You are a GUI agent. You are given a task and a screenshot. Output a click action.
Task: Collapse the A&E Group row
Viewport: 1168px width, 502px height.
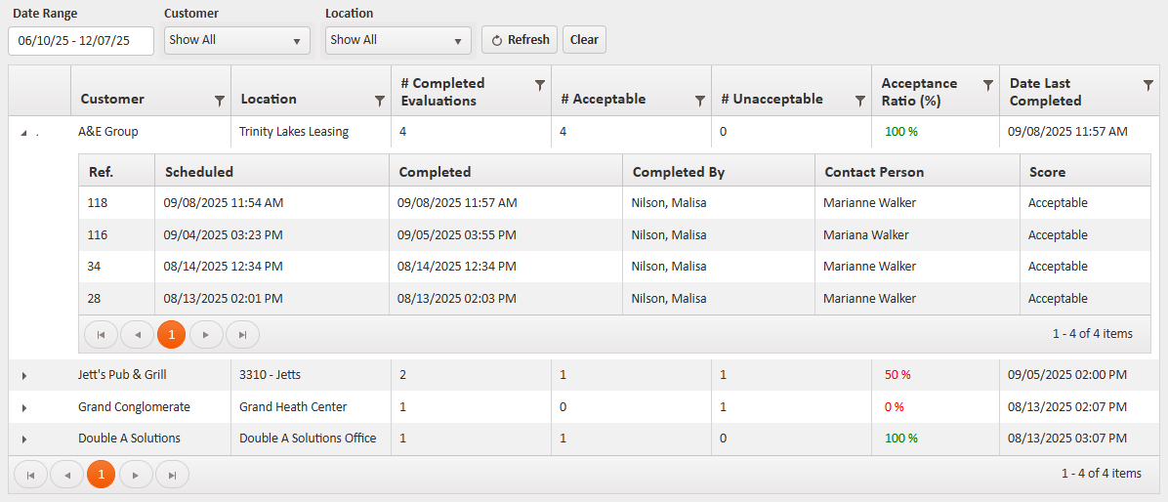[24, 133]
